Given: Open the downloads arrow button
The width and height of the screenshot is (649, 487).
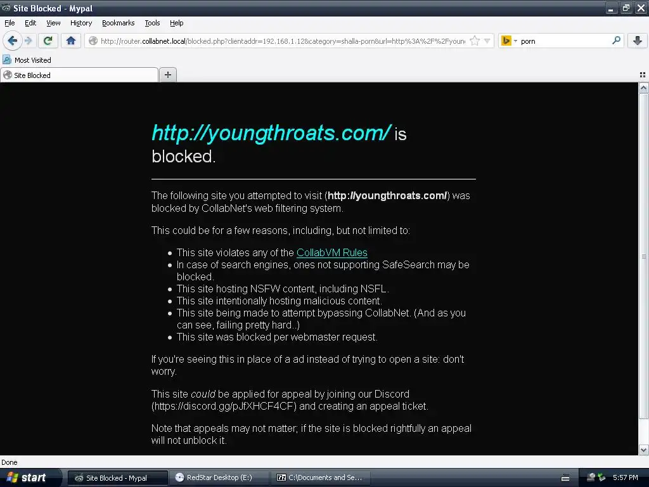Looking at the screenshot, I should (x=638, y=41).
